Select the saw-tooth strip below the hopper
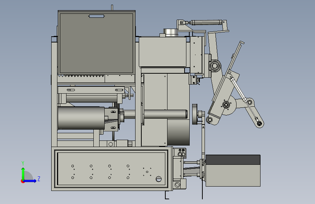The height and width of the screenshot is (204, 315). click(81, 76)
